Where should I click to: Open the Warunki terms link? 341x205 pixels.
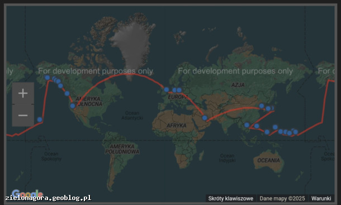321,198
